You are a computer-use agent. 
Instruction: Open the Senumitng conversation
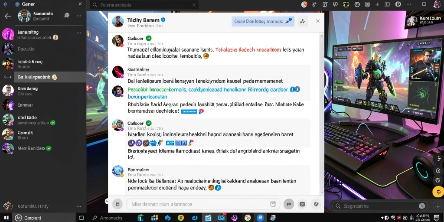[x=43, y=34]
